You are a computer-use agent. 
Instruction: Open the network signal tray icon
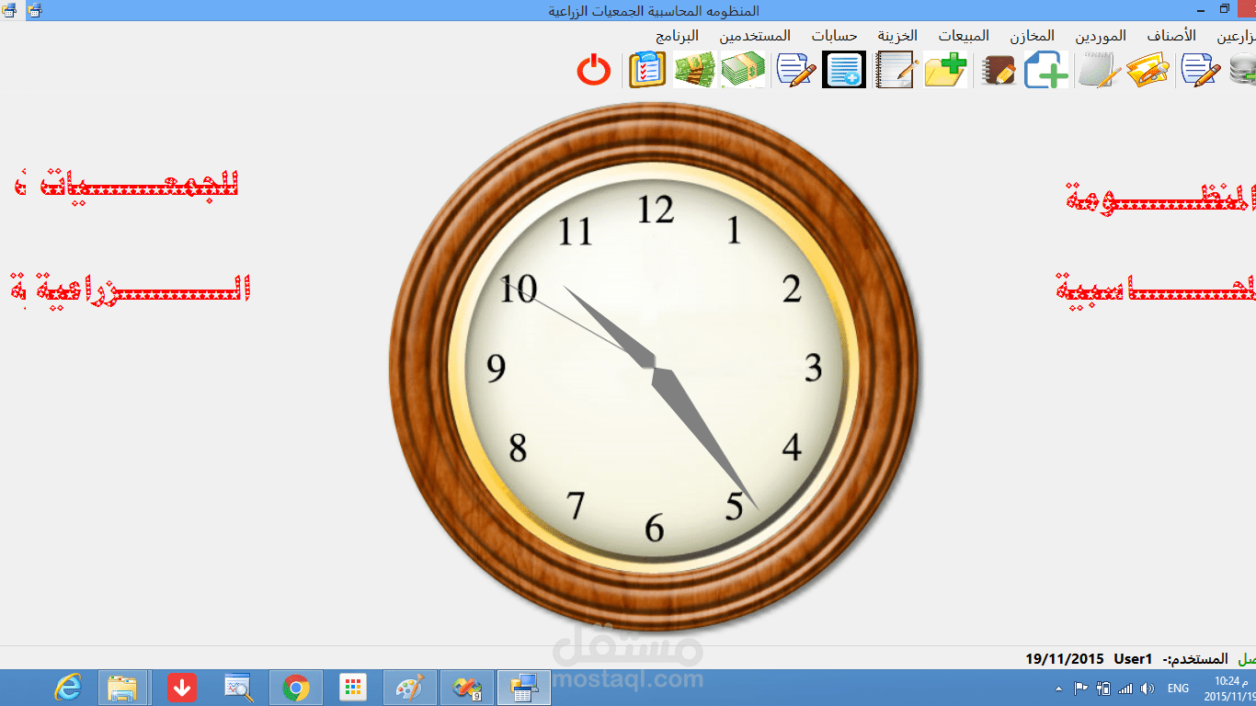[x=1125, y=688]
